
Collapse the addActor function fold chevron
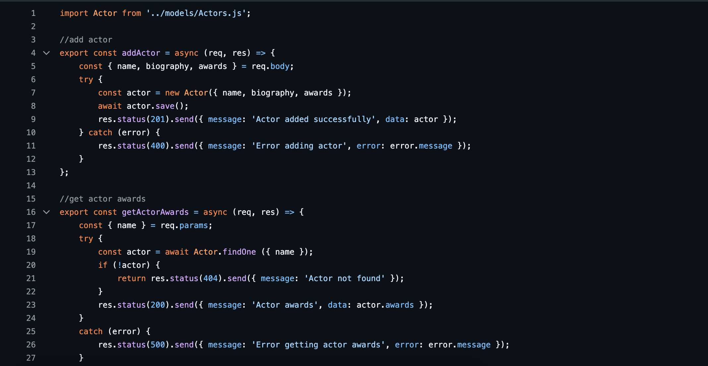pyautogui.click(x=46, y=53)
